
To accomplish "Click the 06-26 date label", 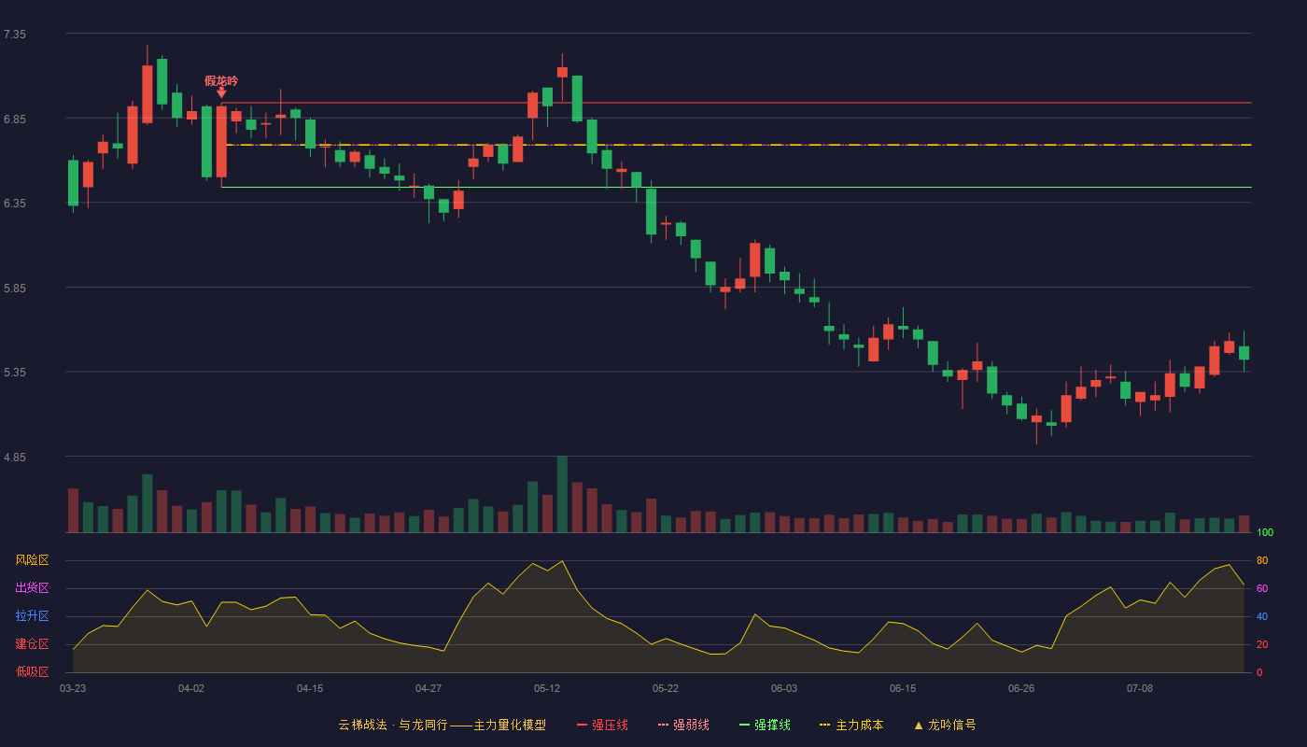I will (1021, 688).
